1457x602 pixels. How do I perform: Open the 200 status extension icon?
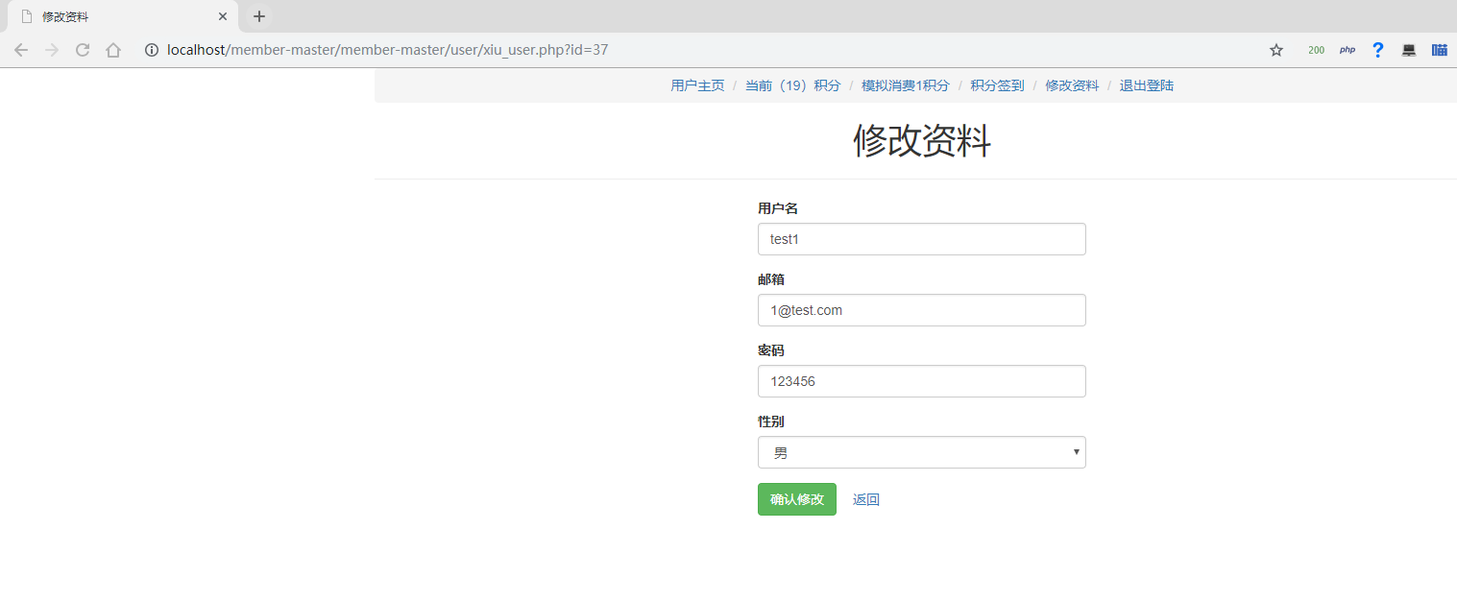1316,50
